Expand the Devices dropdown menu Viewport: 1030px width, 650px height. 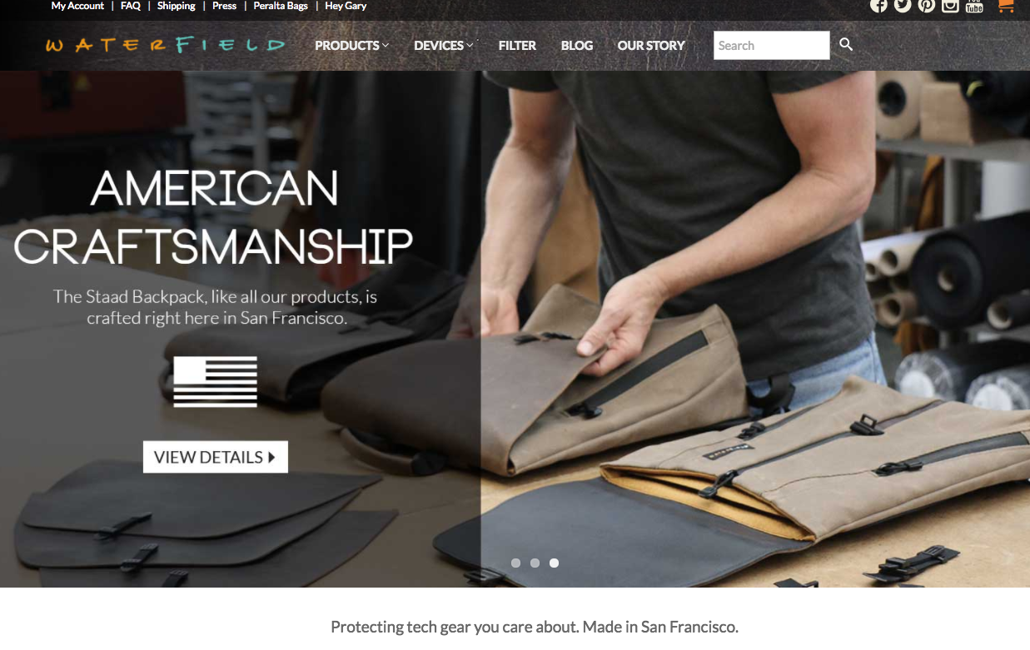click(x=444, y=45)
